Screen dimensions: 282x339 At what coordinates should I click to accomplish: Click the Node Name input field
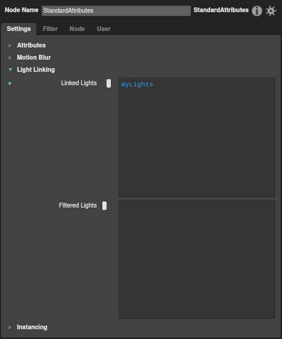coord(116,10)
